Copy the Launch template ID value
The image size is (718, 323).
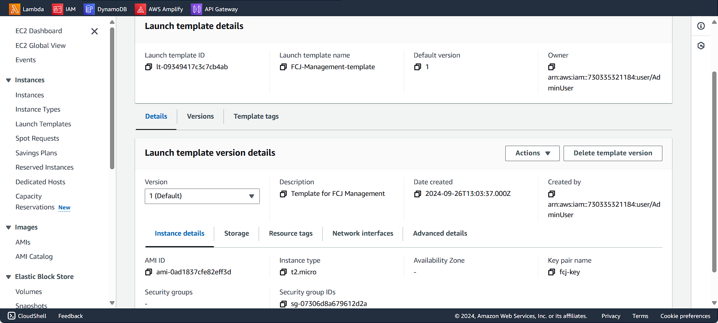point(149,67)
